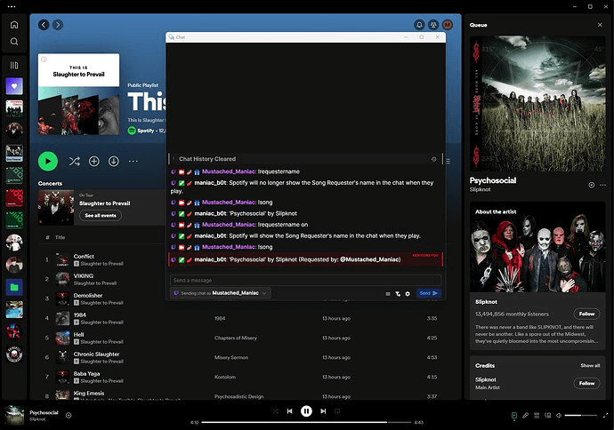Enter full screen from player bar
Screen dimensions: 614x430
click(x=605, y=416)
